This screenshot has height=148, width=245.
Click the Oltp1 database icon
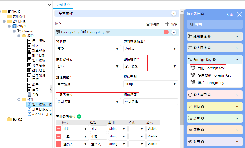tap(14, 26)
